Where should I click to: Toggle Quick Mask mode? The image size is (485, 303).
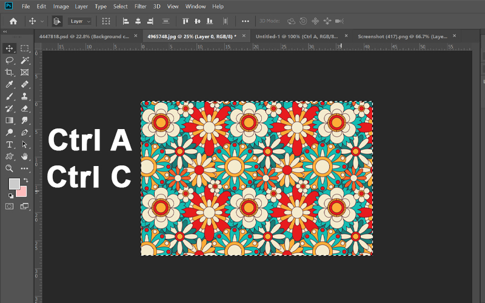tap(9, 206)
